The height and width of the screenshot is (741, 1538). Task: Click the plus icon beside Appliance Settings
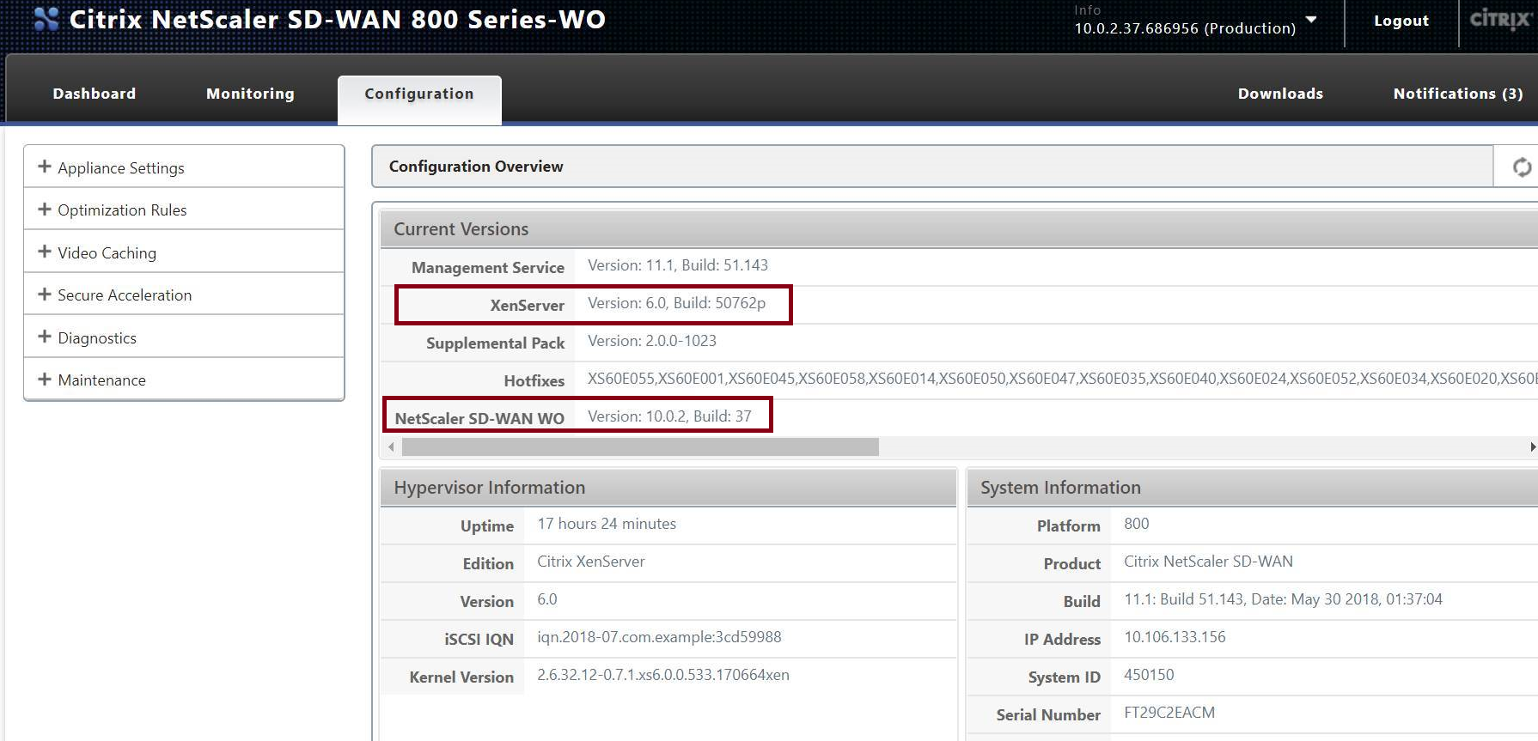(x=45, y=167)
